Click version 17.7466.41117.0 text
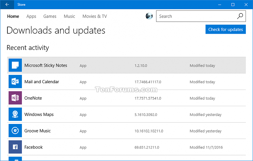Screen dimensions: 253x161 tap(148, 82)
